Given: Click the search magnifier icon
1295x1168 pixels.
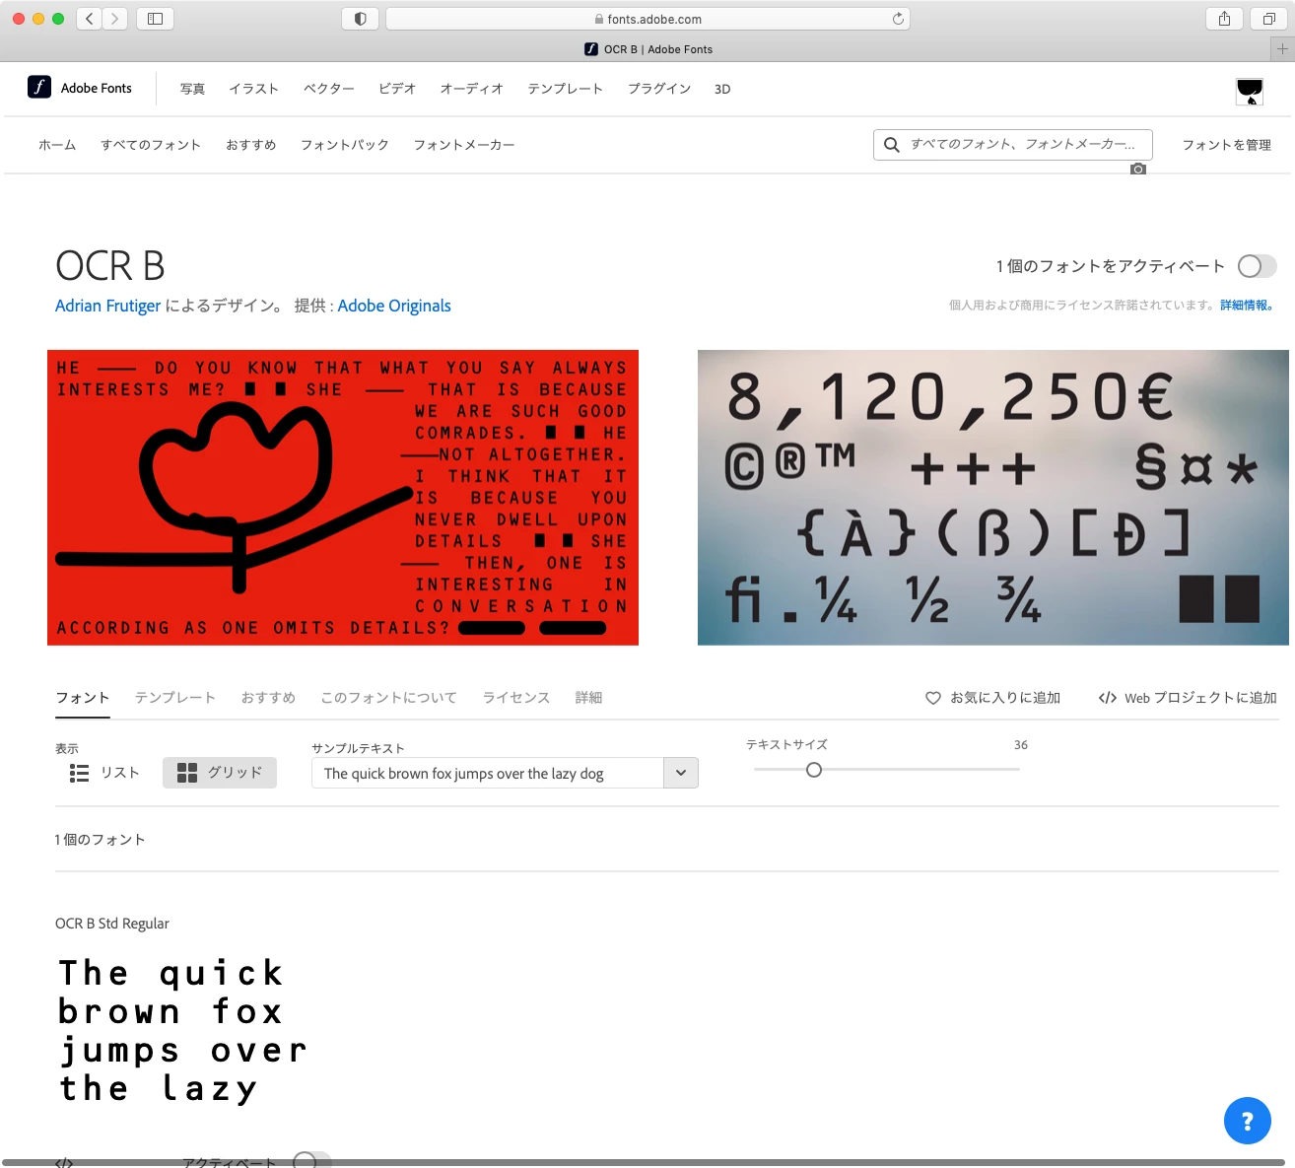Looking at the screenshot, I should [x=892, y=145].
